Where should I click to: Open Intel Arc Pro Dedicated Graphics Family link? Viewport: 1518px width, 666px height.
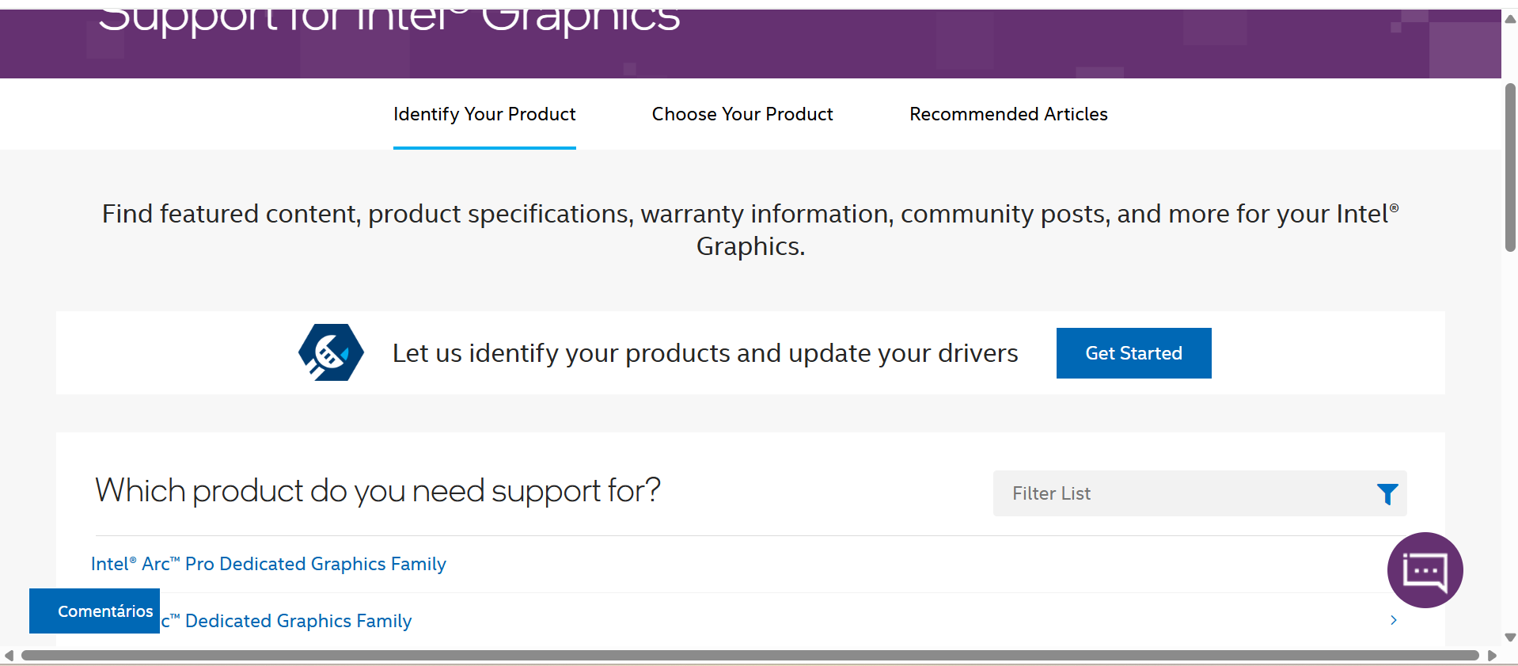[268, 564]
